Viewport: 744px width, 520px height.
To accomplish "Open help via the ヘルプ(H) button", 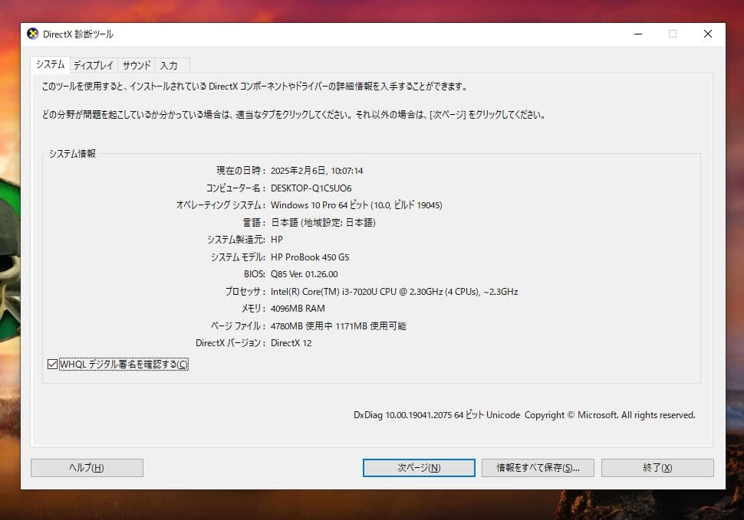I will (86, 467).
